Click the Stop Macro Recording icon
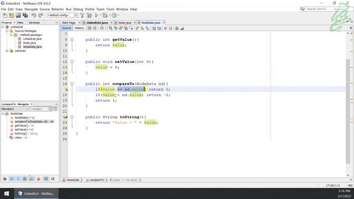The image size is (354, 199). pos(171,28)
